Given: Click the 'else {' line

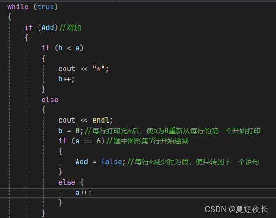Looking at the screenshot, I should (x=71, y=182).
